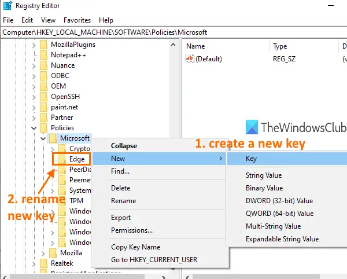Viewport: 347px width, 279px height.
Task: Select the OEM folder icon
Action: [43, 86]
